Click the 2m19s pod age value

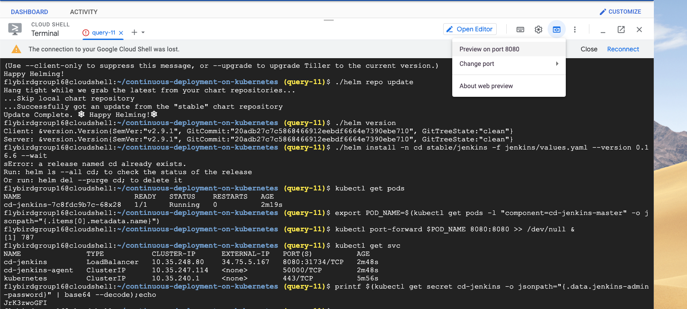(x=272, y=204)
